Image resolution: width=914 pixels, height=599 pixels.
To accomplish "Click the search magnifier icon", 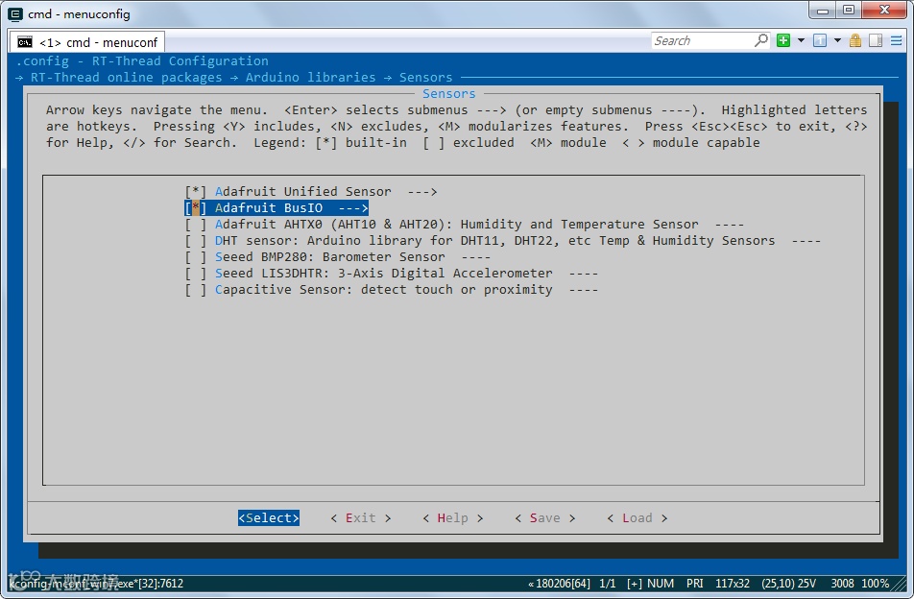I will (760, 40).
